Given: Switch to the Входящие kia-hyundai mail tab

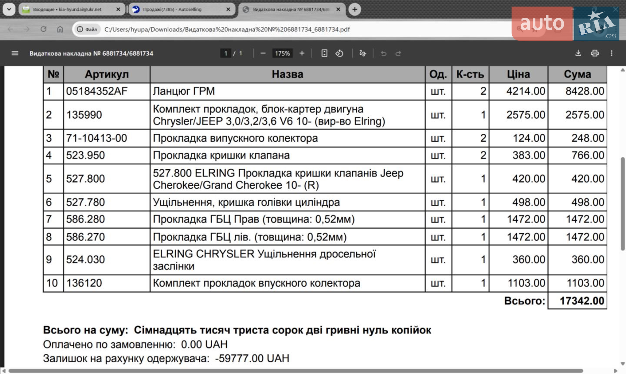Looking at the screenshot, I should pos(67,9).
